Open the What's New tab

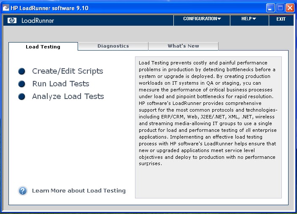(x=183, y=46)
